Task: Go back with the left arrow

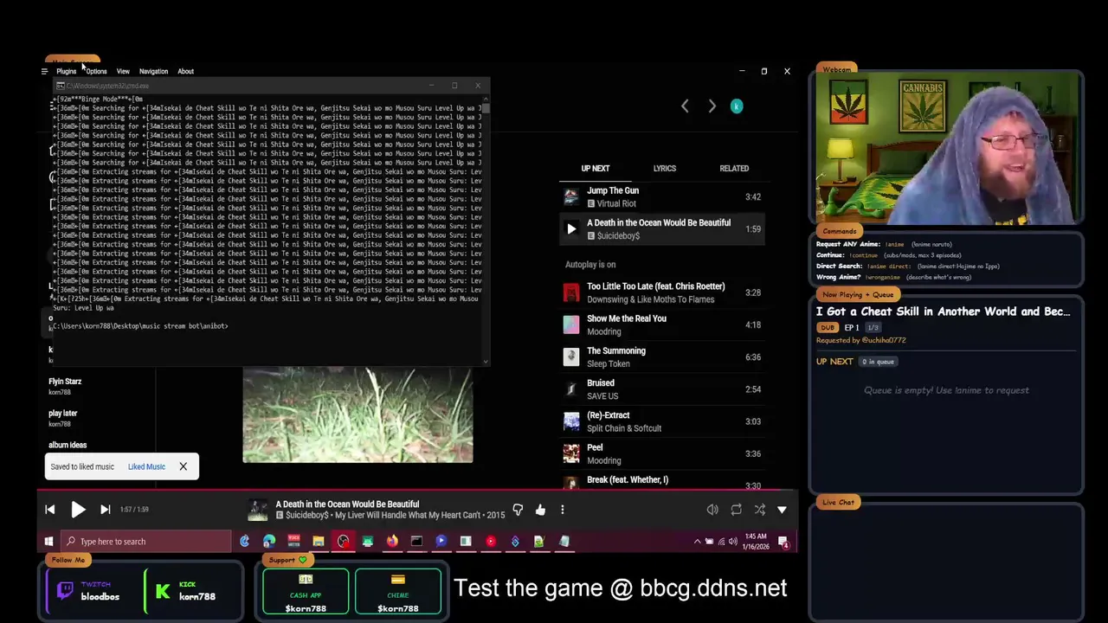Action: click(x=685, y=106)
